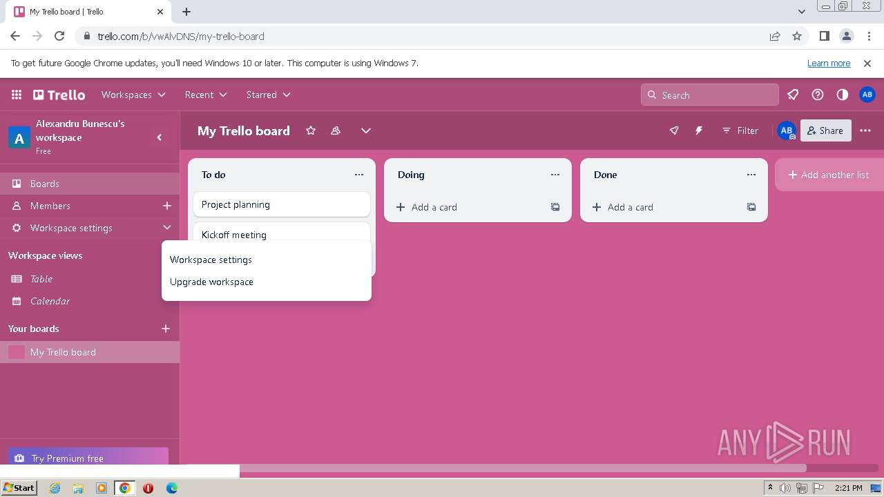Open Boards in sidebar
The height and width of the screenshot is (497, 884).
click(x=90, y=184)
